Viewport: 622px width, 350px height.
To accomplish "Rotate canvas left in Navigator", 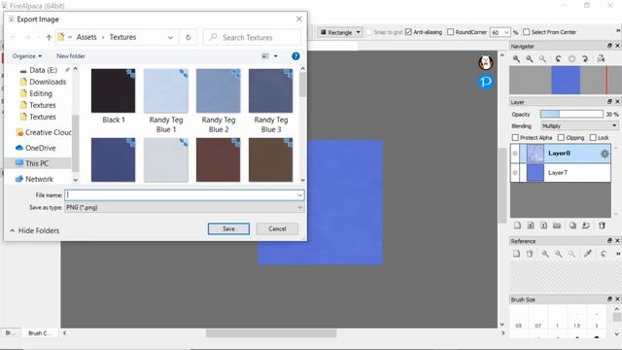I will (x=559, y=58).
